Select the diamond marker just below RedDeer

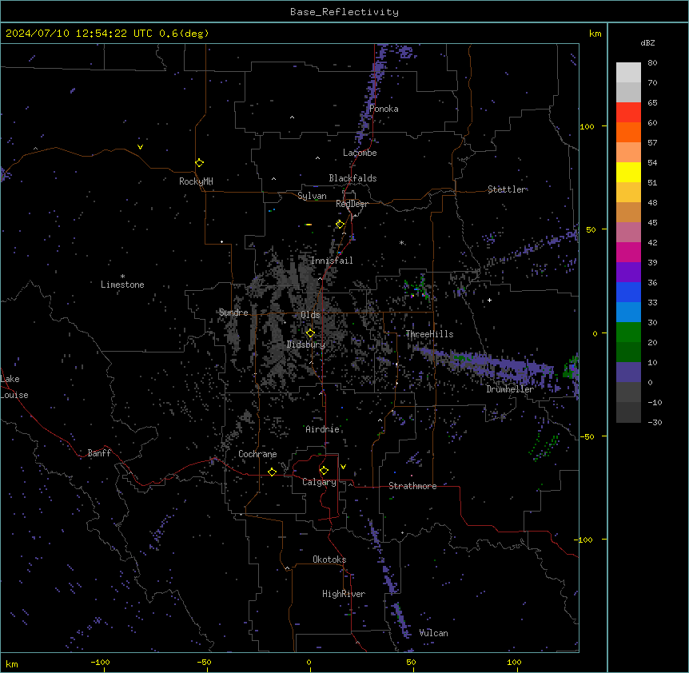340,225
